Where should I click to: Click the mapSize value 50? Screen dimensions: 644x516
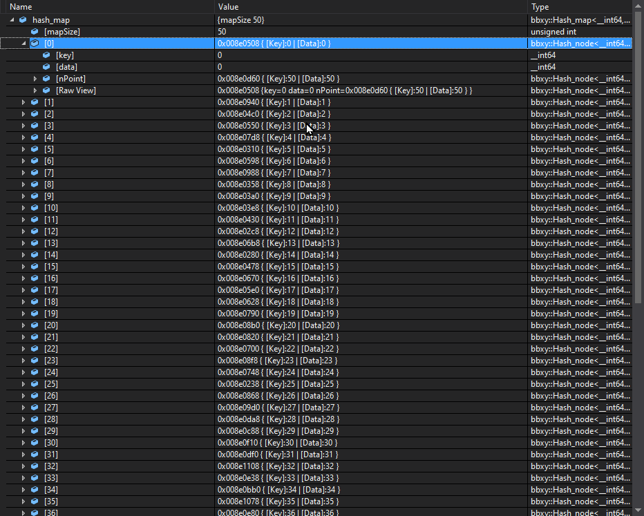[x=222, y=32]
